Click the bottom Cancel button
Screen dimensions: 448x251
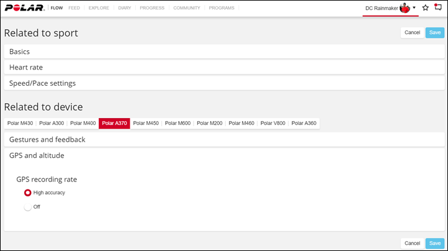[412, 244]
